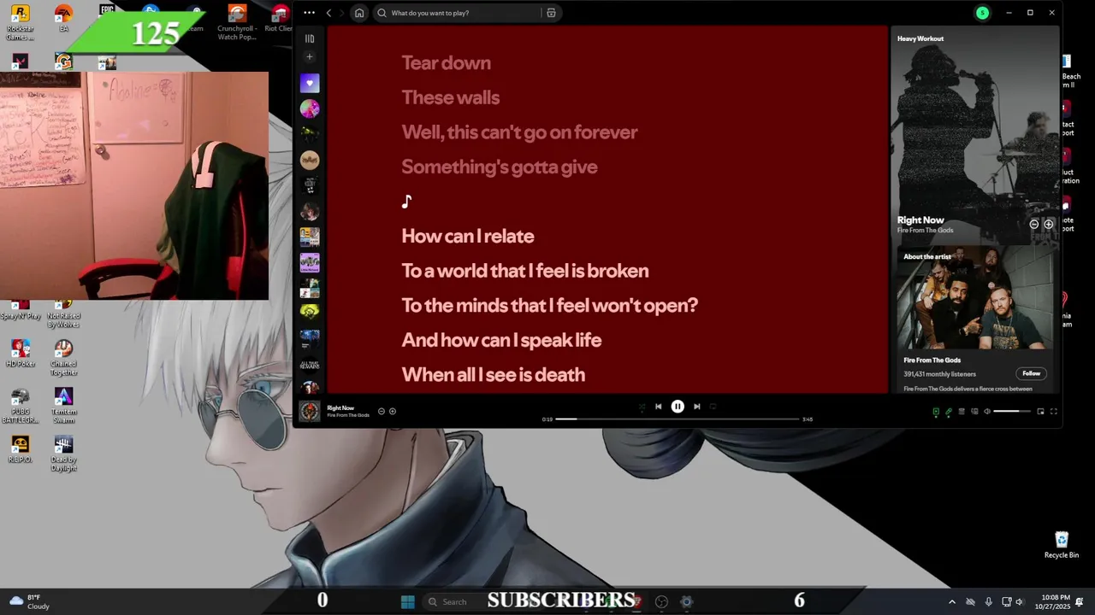Open Liked Songs purple heart playlist
Screen dimensions: 1095x615
tap(310, 83)
